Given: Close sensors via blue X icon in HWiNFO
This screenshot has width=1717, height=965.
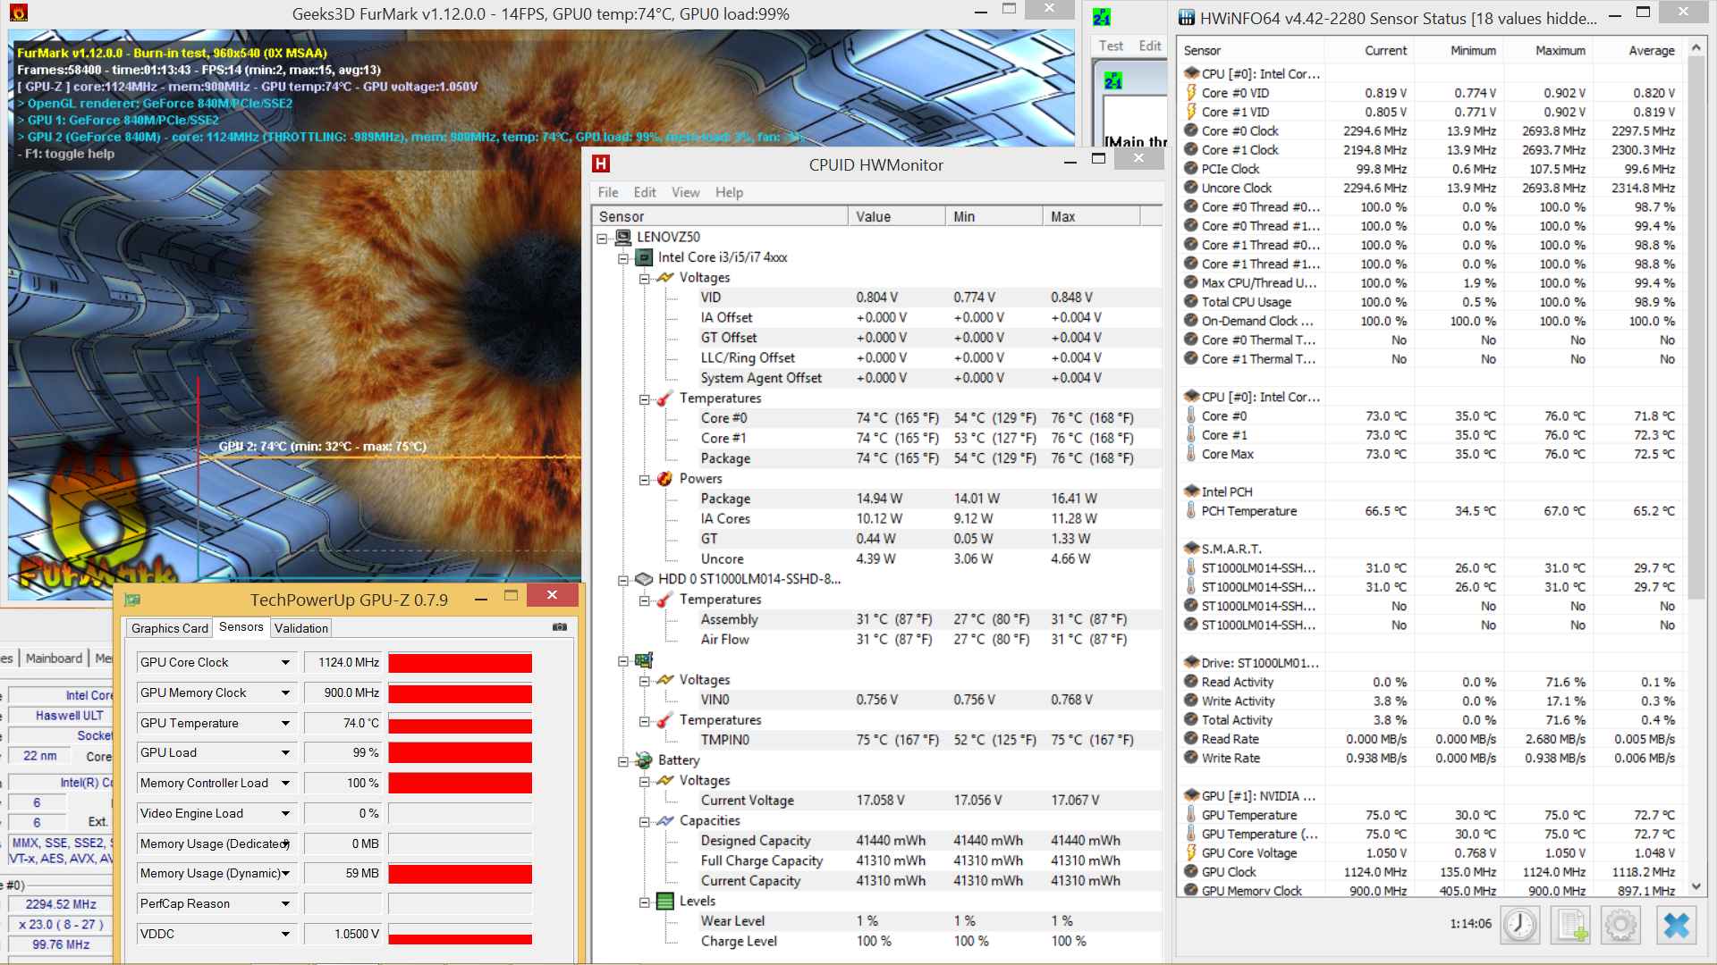Looking at the screenshot, I should coord(1677,925).
